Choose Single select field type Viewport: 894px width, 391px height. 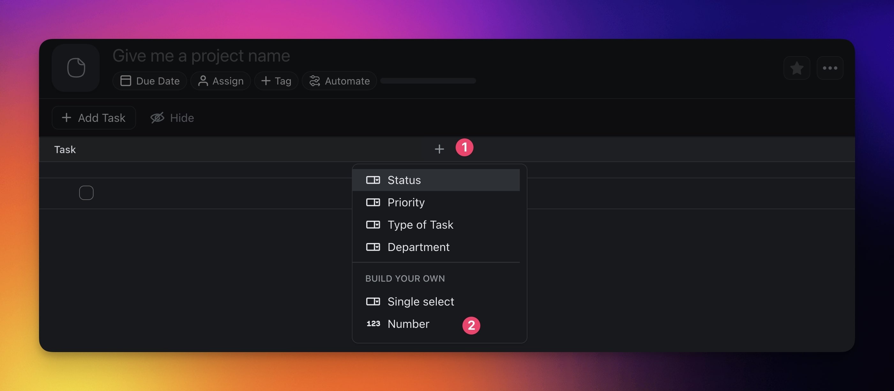[x=420, y=301]
